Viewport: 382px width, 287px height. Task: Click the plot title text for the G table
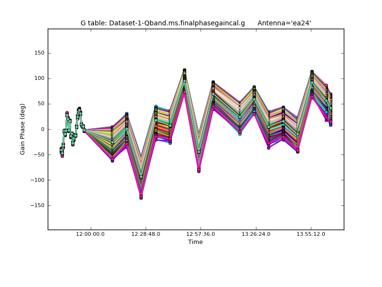(162, 23)
